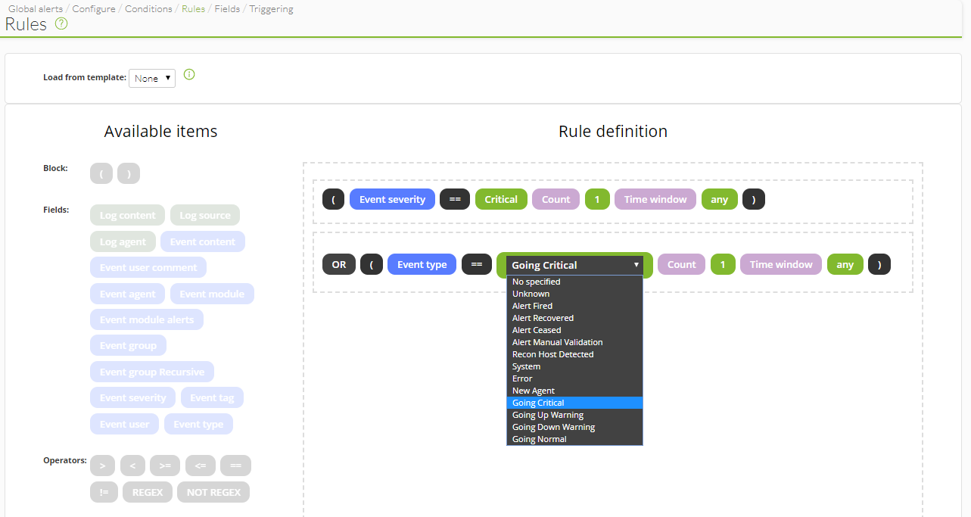Choose System from event type list
971x517 pixels.
tap(575, 366)
